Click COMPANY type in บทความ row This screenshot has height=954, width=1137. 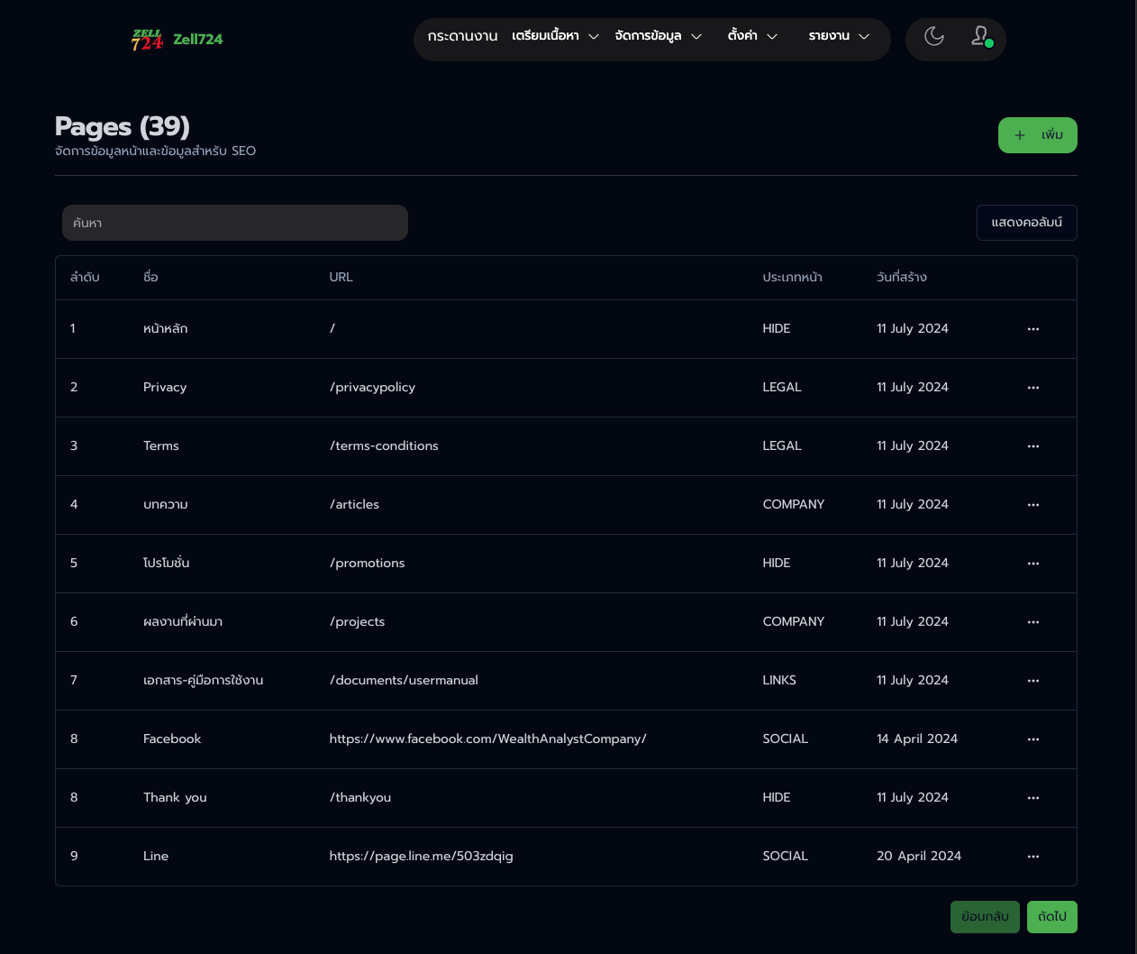coord(793,505)
